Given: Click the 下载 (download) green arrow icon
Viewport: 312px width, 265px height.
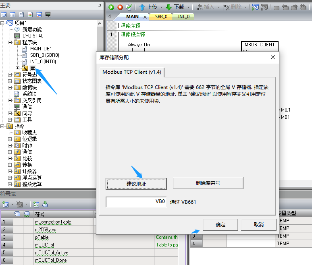Looking at the screenshot, I should click(168, 7).
